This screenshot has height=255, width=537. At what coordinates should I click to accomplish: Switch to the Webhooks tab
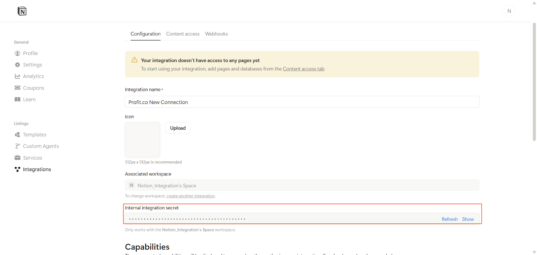click(216, 34)
